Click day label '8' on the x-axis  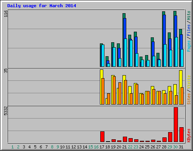pos(52,147)
